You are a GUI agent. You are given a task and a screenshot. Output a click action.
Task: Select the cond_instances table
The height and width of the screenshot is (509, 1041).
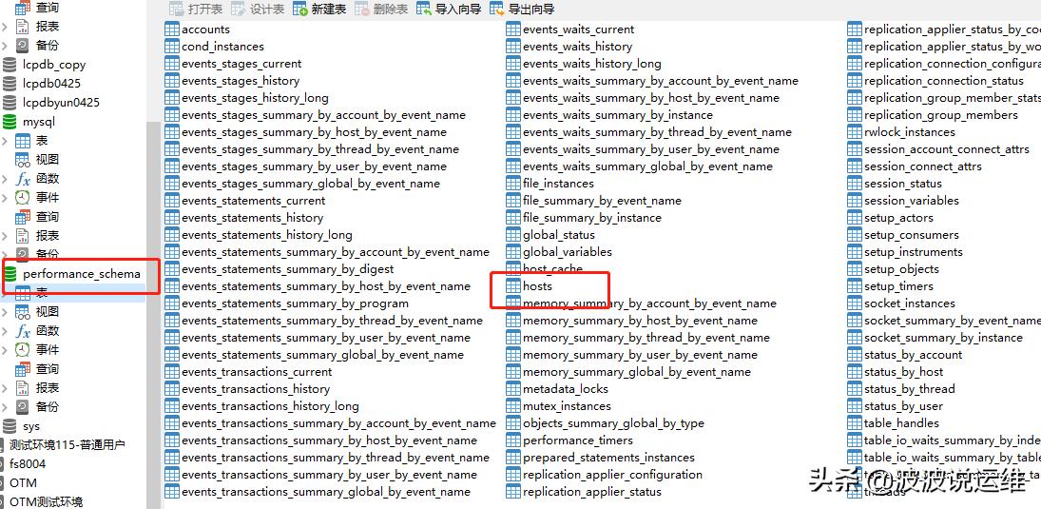click(222, 47)
